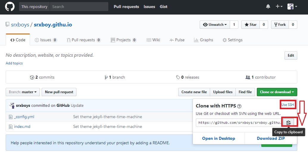The height and width of the screenshot is (157, 308).
Task: Open the notifications bell
Action: [268, 7]
